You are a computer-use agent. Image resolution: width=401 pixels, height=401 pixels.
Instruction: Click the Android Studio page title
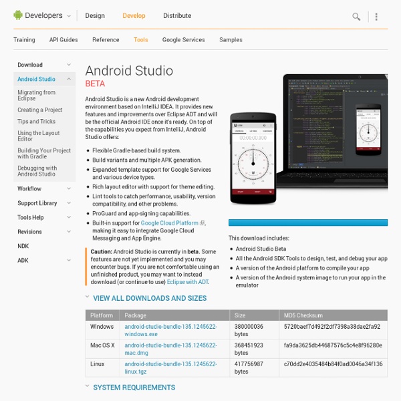[x=129, y=71]
